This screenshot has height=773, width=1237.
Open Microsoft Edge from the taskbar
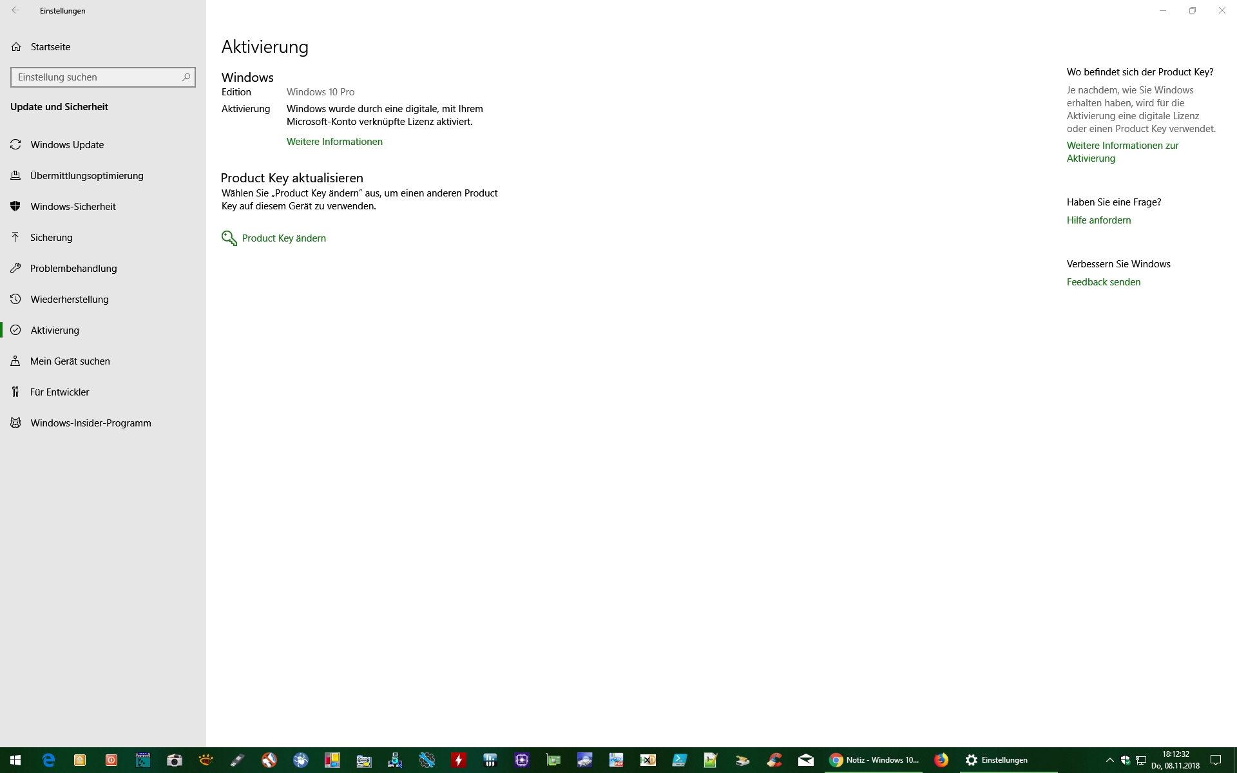(x=48, y=760)
